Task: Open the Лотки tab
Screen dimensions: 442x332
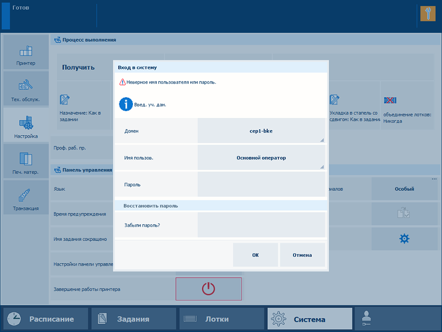Action: pos(222,319)
